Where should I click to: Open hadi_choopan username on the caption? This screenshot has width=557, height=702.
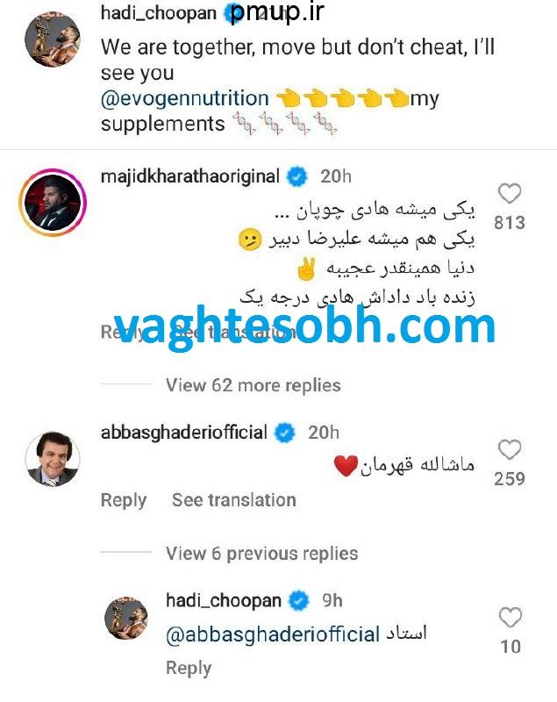159,13
